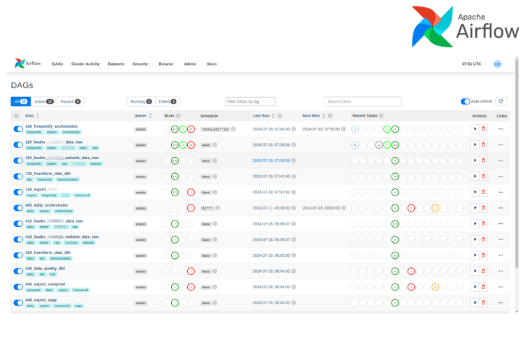Delete the 440_export_campstat DAG
The height and width of the screenshot is (349, 525).
point(483,287)
